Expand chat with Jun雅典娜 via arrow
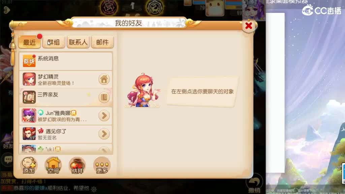 point(104,116)
